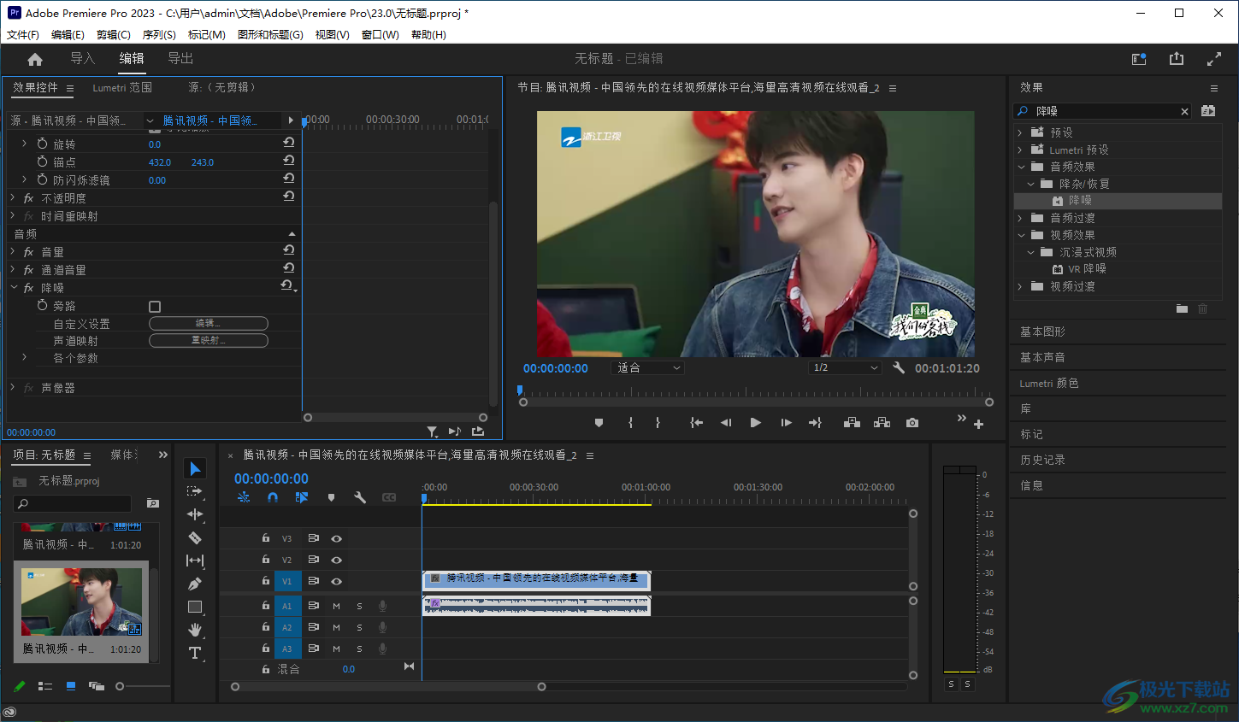Select the Slip tool
Image resolution: width=1239 pixels, height=722 pixels.
click(x=195, y=561)
